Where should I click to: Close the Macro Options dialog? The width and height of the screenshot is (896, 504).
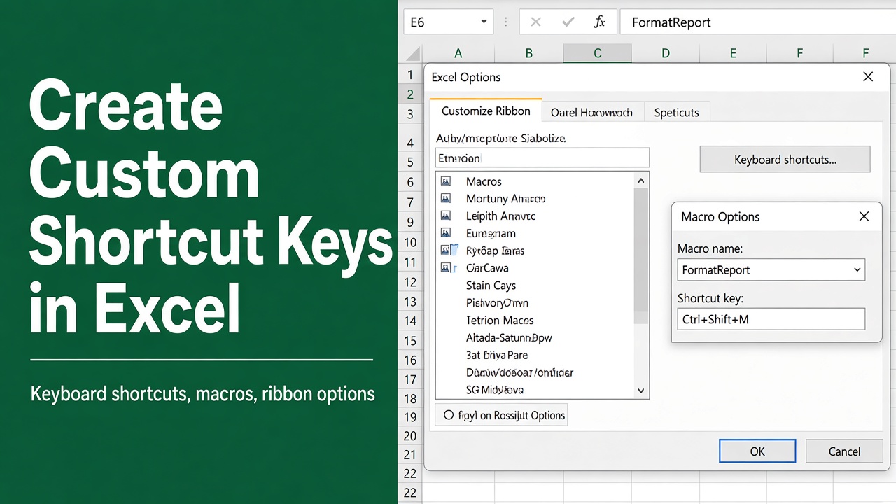click(864, 216)
